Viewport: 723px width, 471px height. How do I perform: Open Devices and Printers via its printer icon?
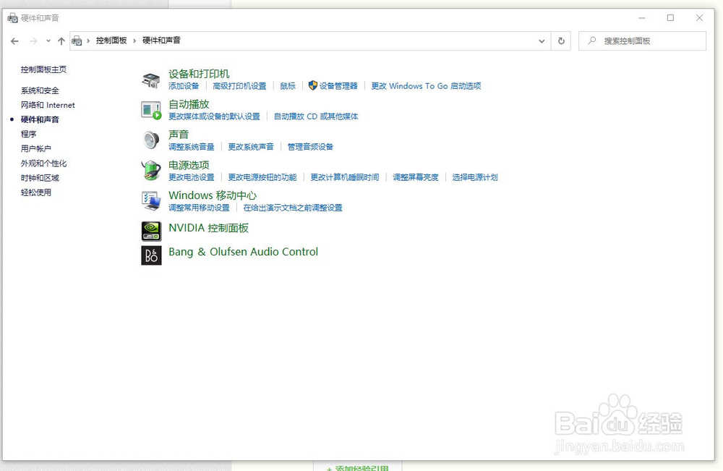click(151, 80)
